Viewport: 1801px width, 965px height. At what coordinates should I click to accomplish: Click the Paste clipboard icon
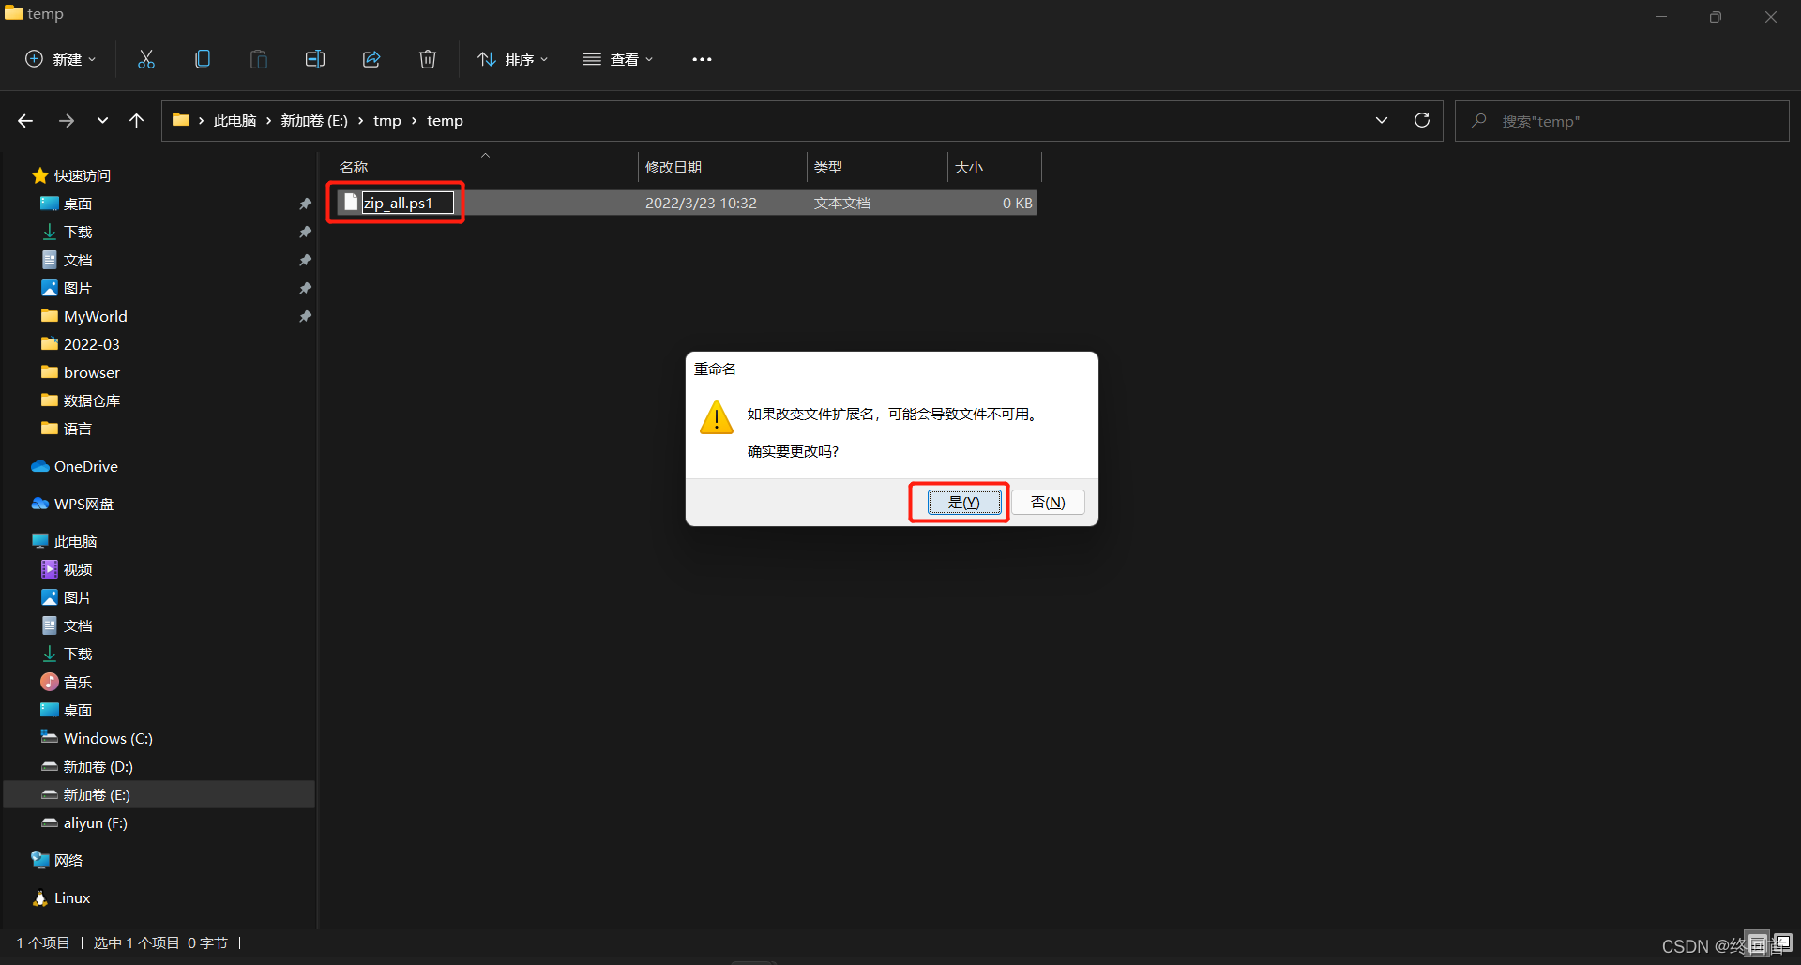[x=259, y=59]
